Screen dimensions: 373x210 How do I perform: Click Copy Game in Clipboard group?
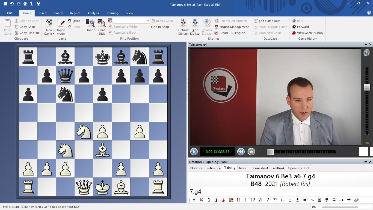[27, 27]
